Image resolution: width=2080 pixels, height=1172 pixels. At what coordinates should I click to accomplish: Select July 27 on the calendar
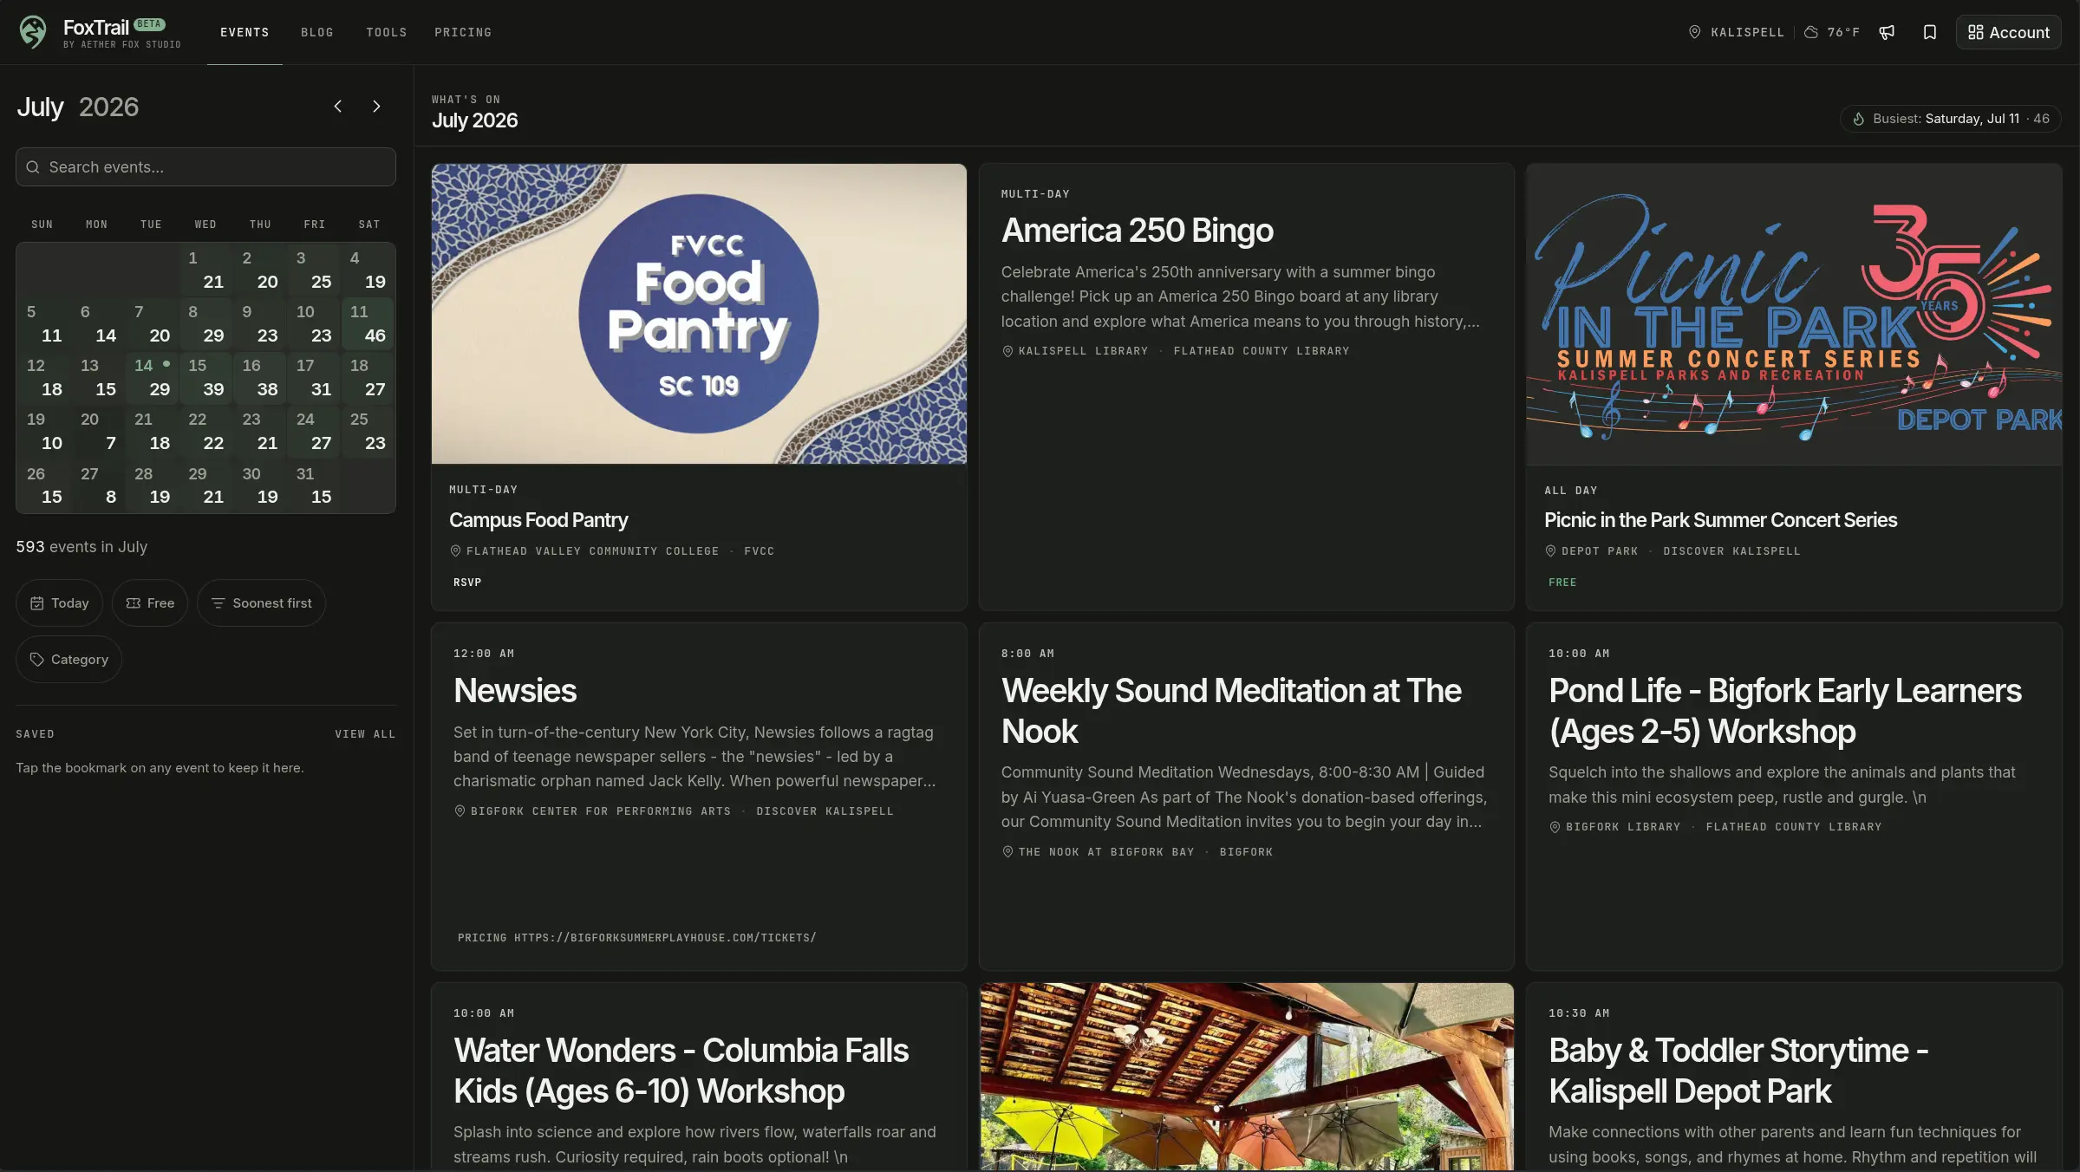[98, 485]
